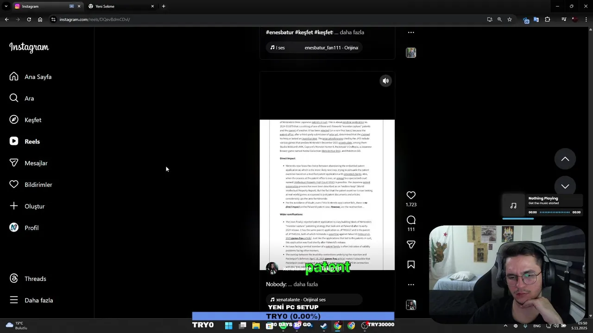
Task: Click the Nothing Playing music widget icon
Action: point(513,206)
